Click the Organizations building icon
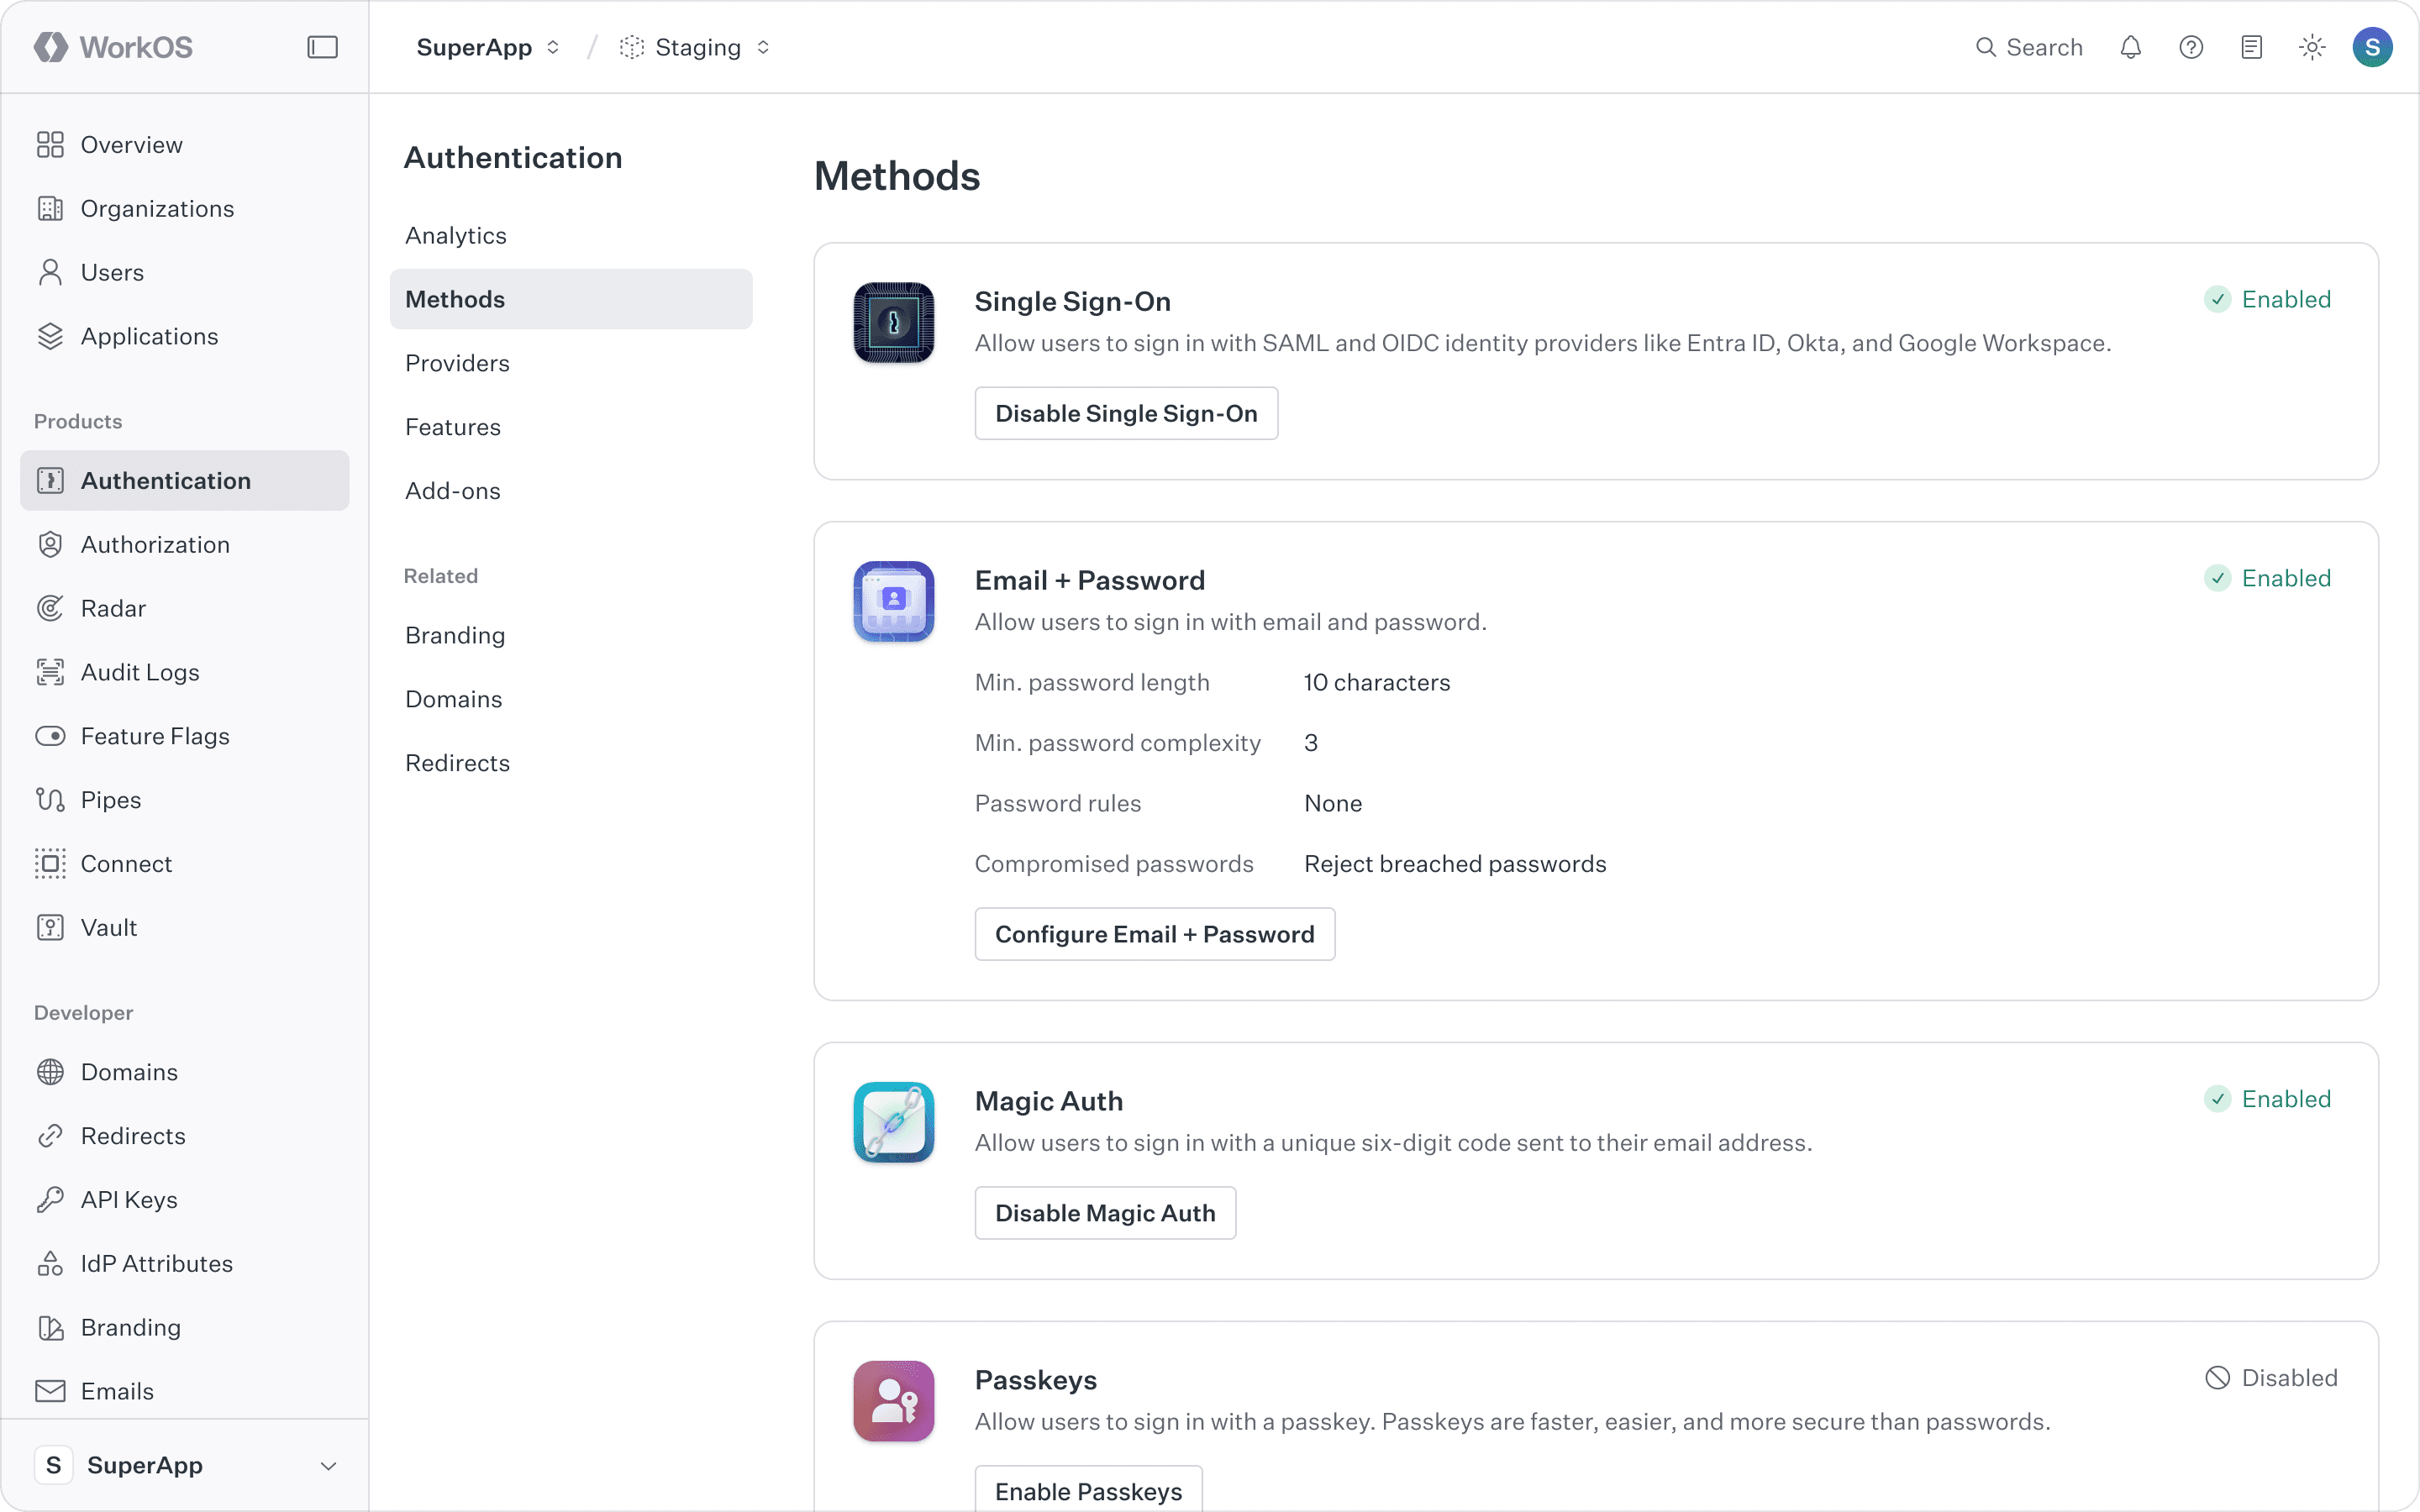Image resolution: width=2420 pixels, height=1512 pixels. [50, 209]
